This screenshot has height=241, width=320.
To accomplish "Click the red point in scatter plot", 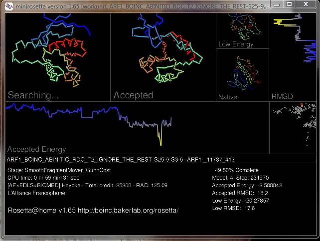I will coord(302,104).
